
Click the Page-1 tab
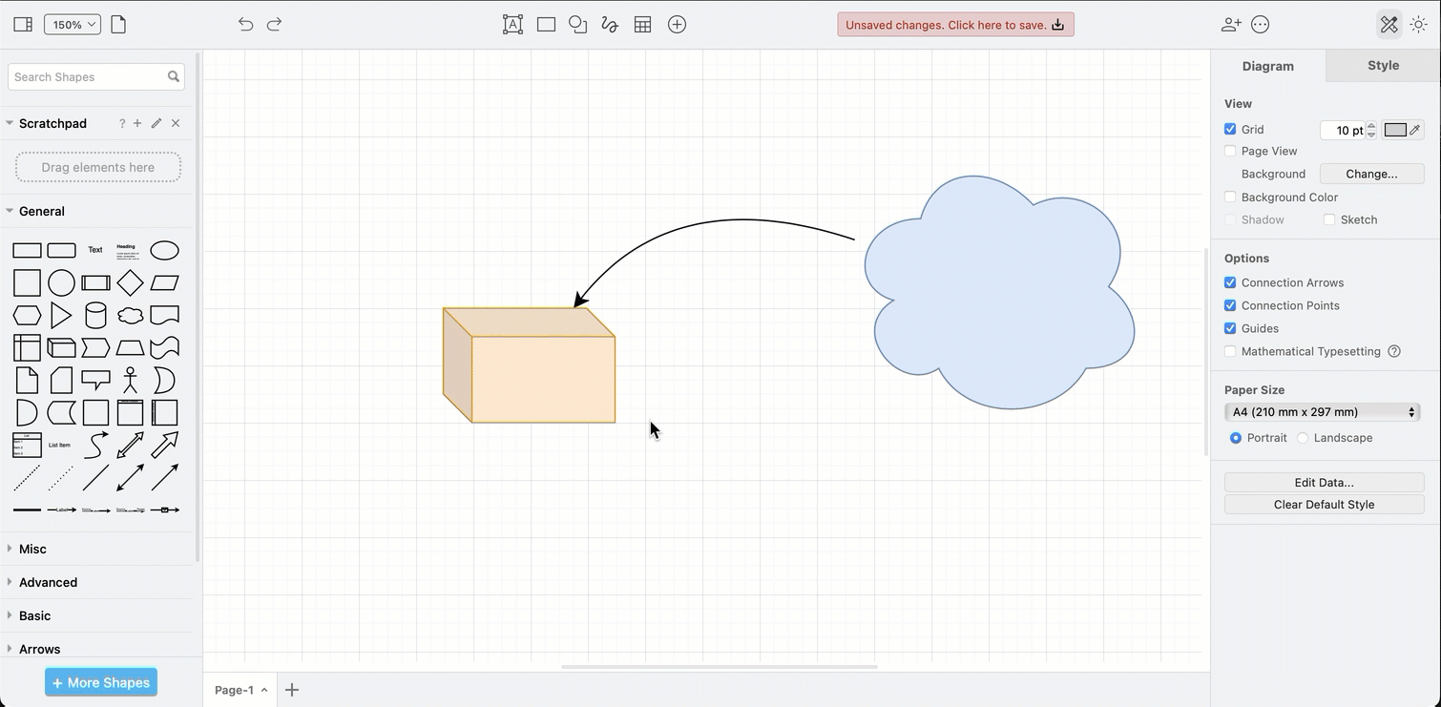coord(235,689)
